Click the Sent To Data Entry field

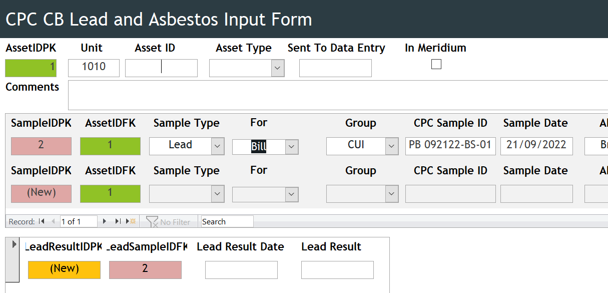[335, 68]
